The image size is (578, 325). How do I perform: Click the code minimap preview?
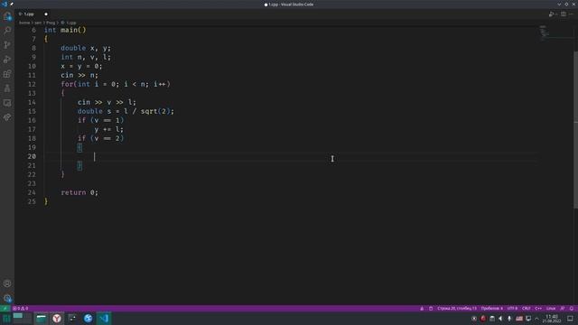(x=545, y=33)
